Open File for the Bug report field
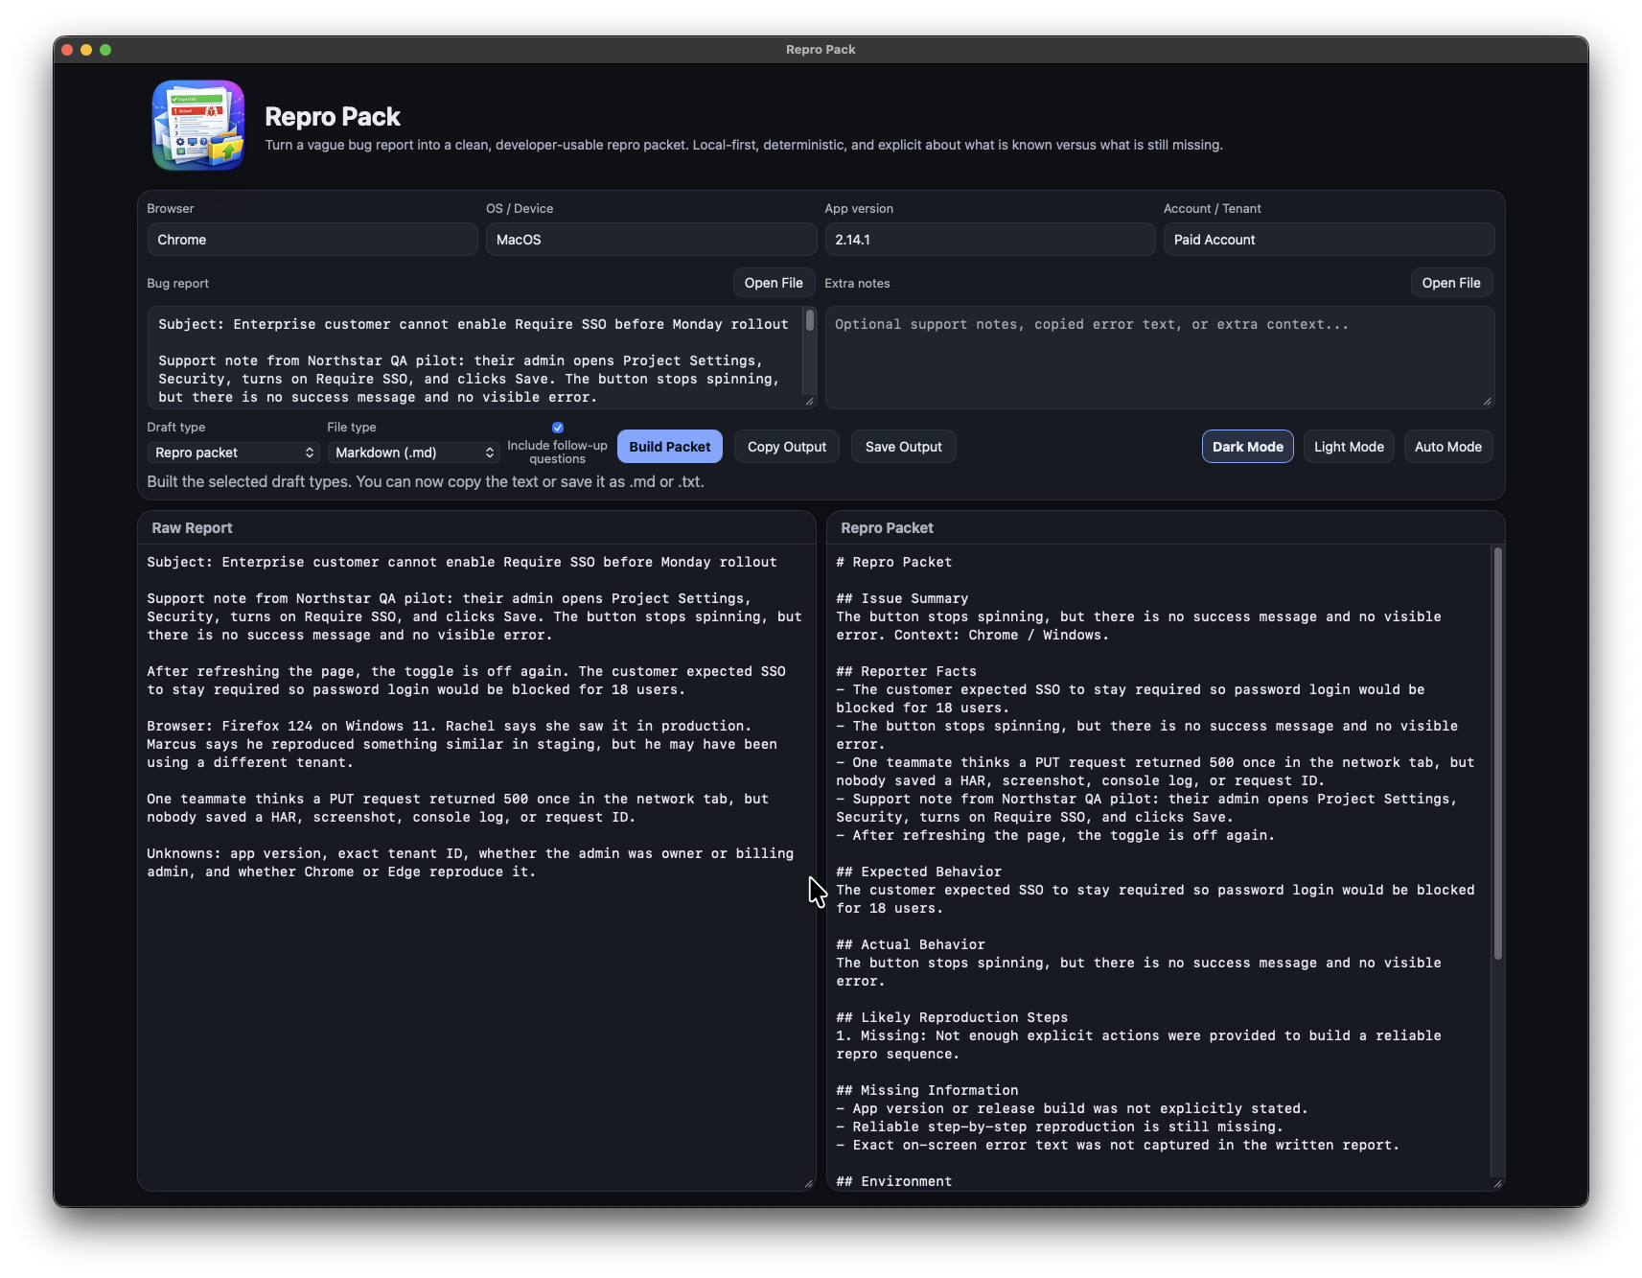Image resolution: width=1642 pixels, height=1278 pixels. click(x=774, y=283)
